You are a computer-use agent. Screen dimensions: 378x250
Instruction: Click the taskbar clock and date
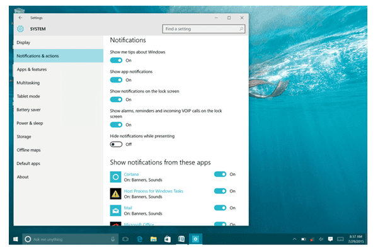[x=356, y=239]
